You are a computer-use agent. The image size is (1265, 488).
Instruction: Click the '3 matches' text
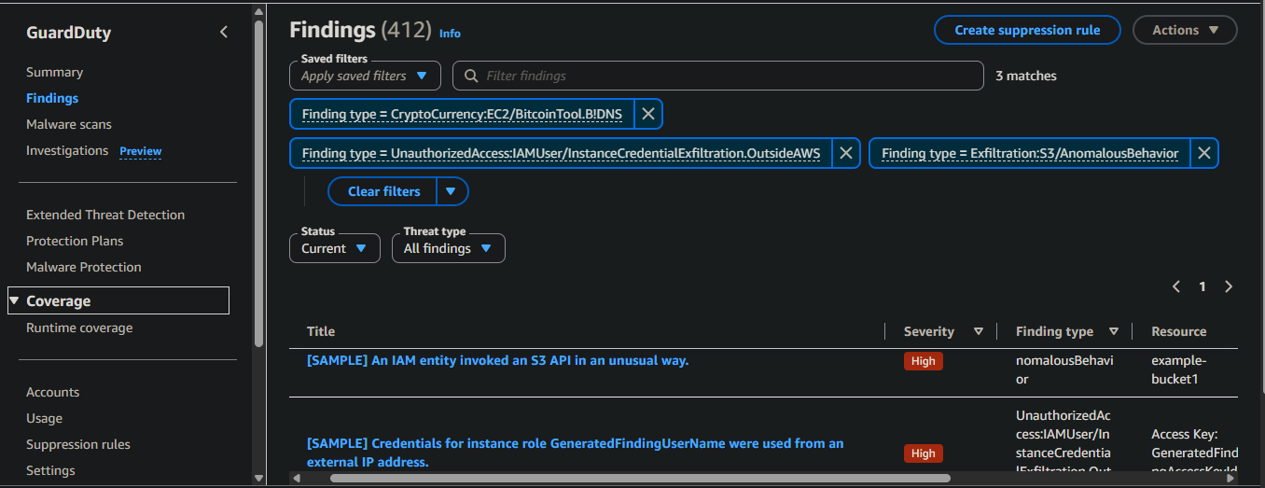coord(1026,76)
